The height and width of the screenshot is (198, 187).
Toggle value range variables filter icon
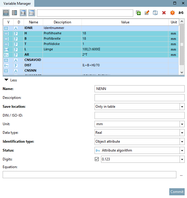pyautogui.click(x=23, y=13)
